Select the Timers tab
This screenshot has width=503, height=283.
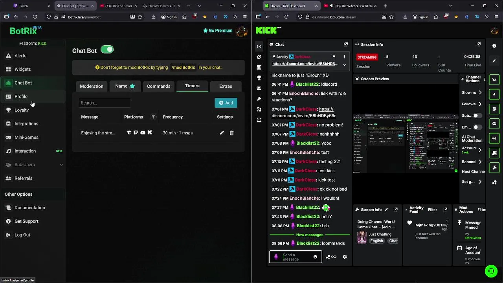pos(192,86)
